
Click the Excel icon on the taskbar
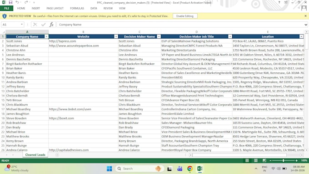point(199,169)
